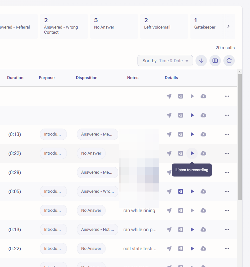Click cloud upload on 'ran while rining' row
The width and height of the screenshot is (250, 267).
coord(203,210)
